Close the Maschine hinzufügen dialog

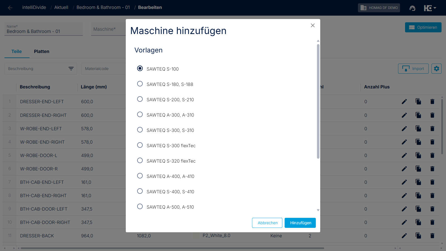pyautogui.click(x=313, y=25)
